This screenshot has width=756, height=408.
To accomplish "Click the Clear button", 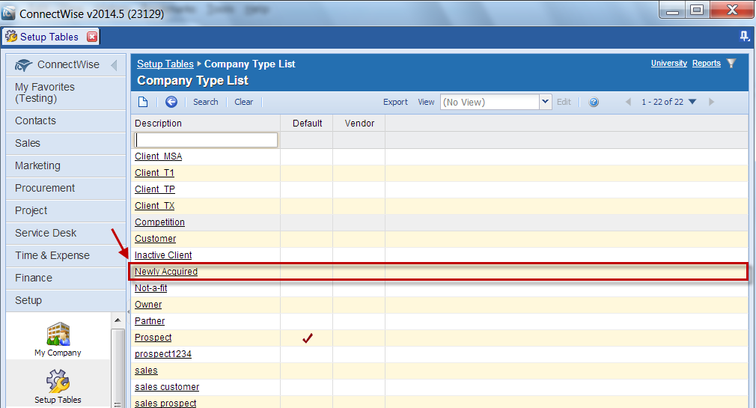I will [243, 102].
